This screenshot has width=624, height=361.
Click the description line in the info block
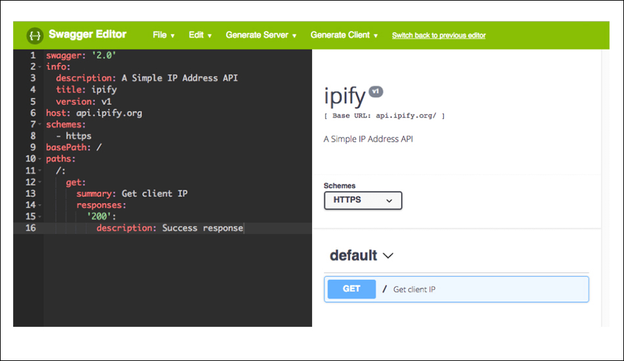[x=146, y=78]
